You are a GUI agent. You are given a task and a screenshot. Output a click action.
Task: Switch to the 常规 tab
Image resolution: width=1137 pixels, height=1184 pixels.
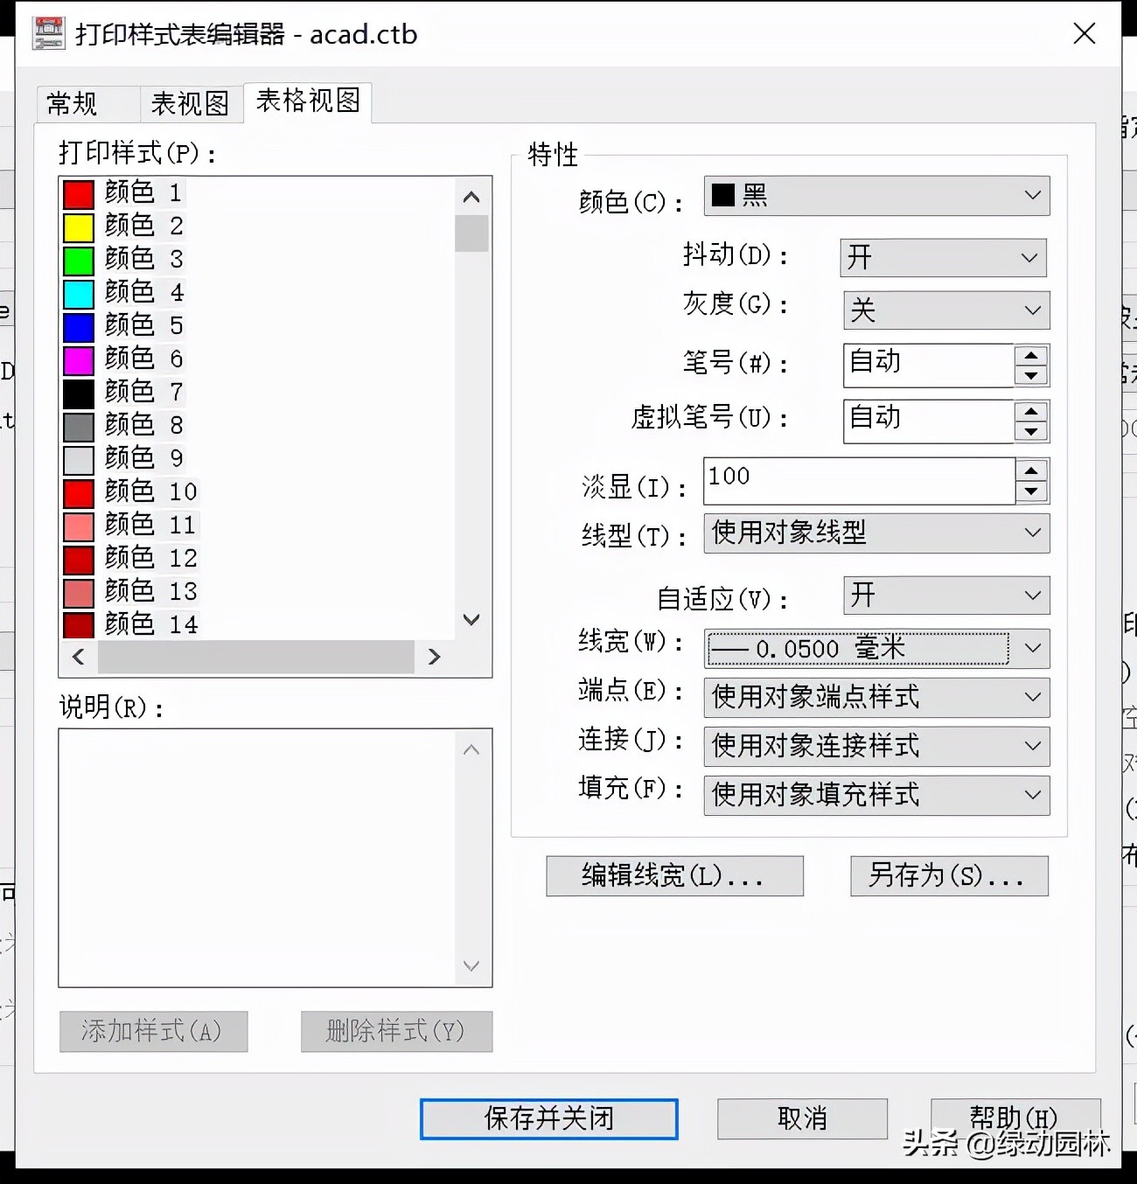tap(73, 102)
